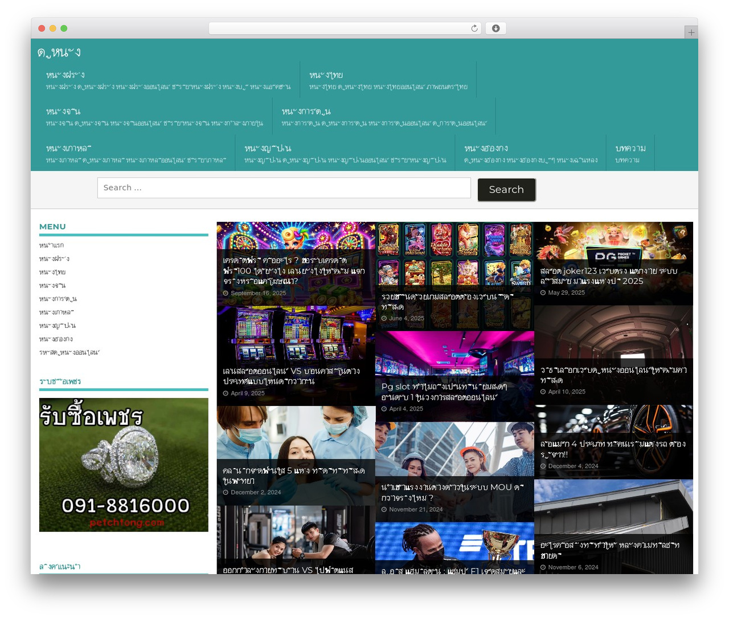Open the joker123 2025 article title
729x618 pixels.
tap(609, 276)
